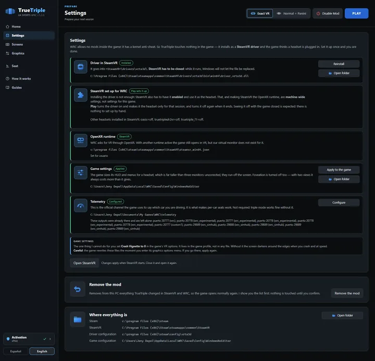The height and width of the screenshot is (361, 375).
Task: Click the Guides book icon
Action: 7,88
